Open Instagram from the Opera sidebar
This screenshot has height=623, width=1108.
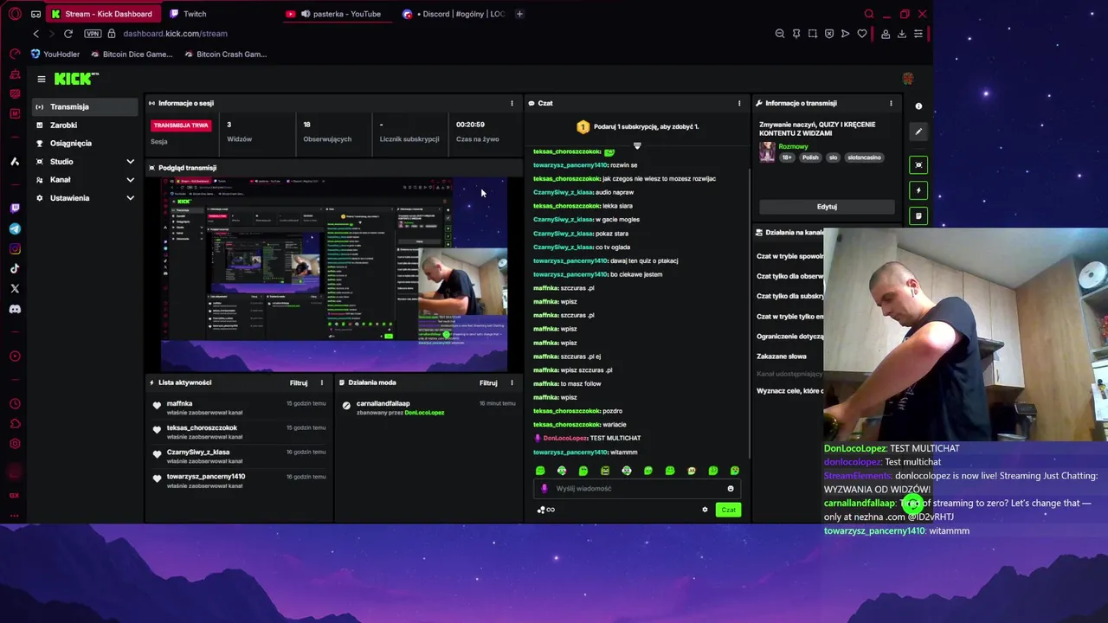click(15, 249)
